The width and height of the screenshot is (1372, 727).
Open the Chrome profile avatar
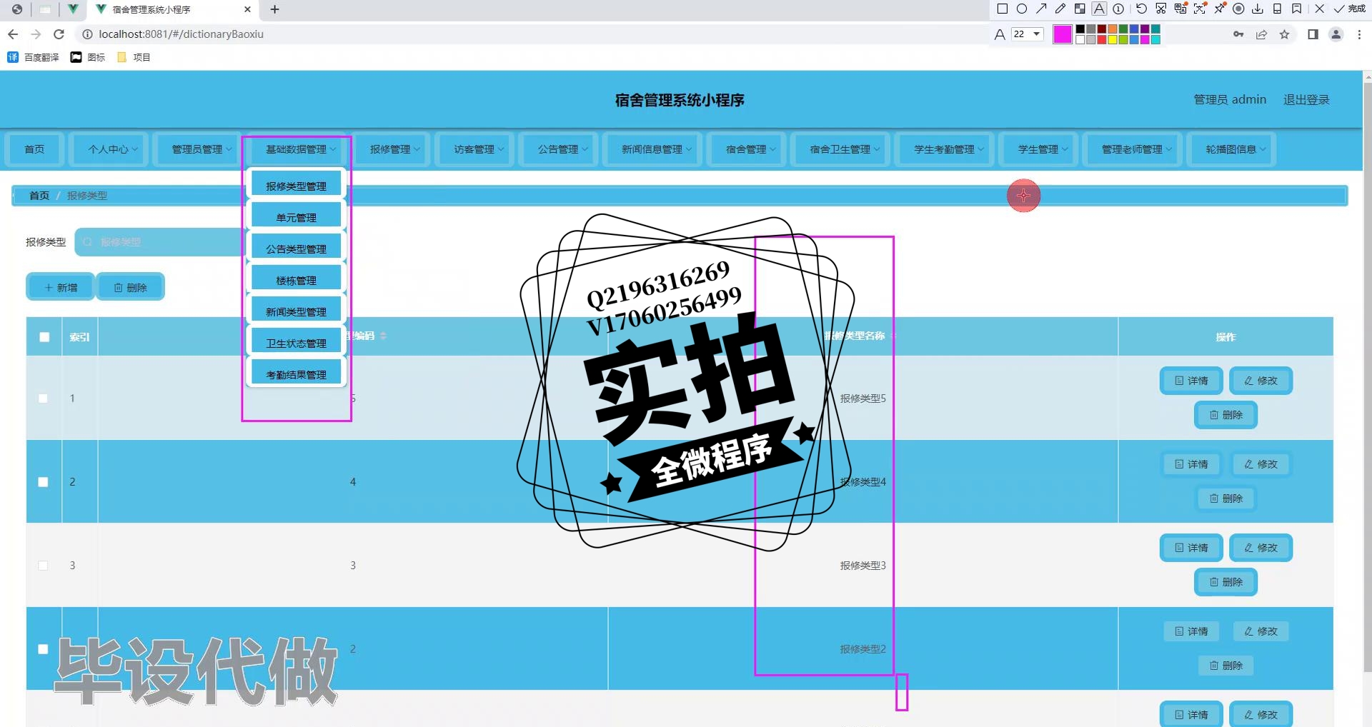1336,34
